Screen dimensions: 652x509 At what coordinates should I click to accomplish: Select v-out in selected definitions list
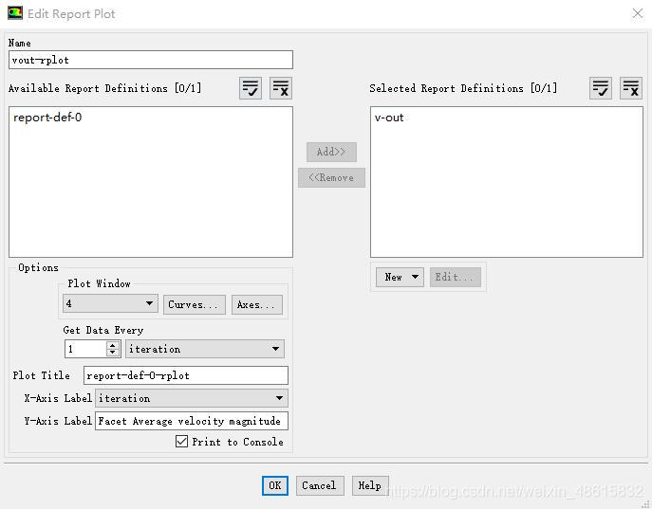(389, 118)
